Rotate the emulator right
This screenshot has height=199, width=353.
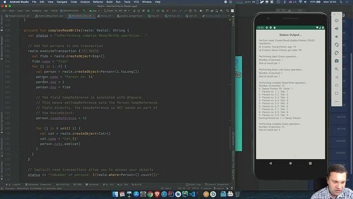tap(336, 53)
